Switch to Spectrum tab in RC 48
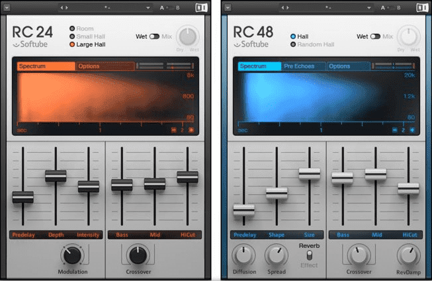This screenshot has width=432, height=281. 259,66
